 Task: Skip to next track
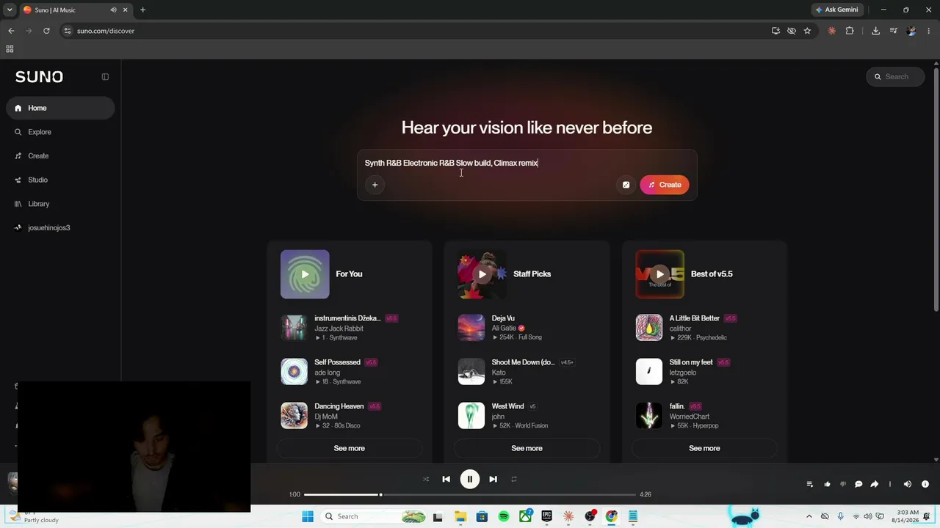(493, 480)
